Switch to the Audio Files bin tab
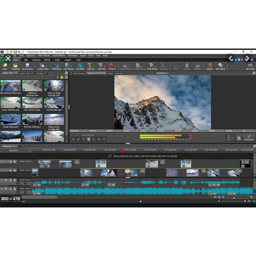This screenshot has width=256, height=256. [x=26, y=73]
